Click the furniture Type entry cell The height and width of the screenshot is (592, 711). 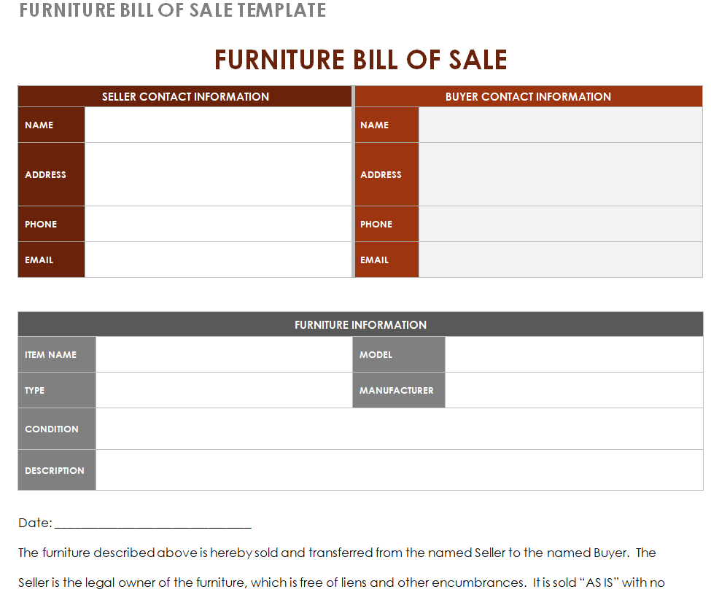point(224,390)
